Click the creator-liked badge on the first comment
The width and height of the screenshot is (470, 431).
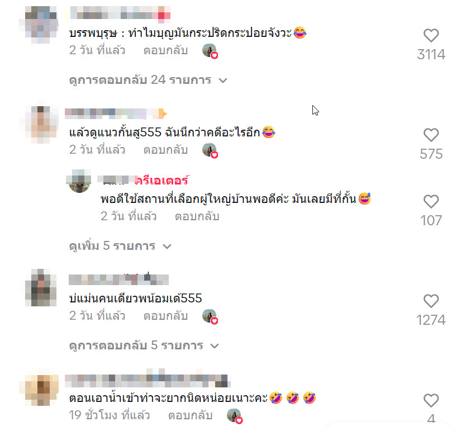tap(210, 51)
